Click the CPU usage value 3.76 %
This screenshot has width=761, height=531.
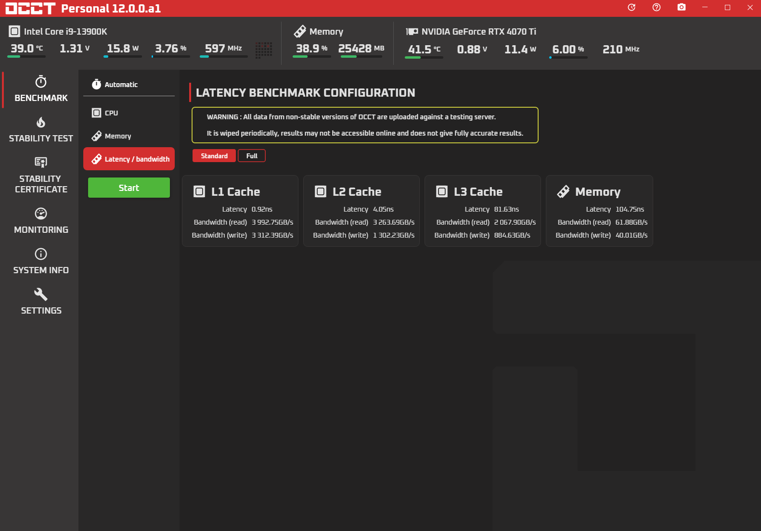tap(170, 49)
